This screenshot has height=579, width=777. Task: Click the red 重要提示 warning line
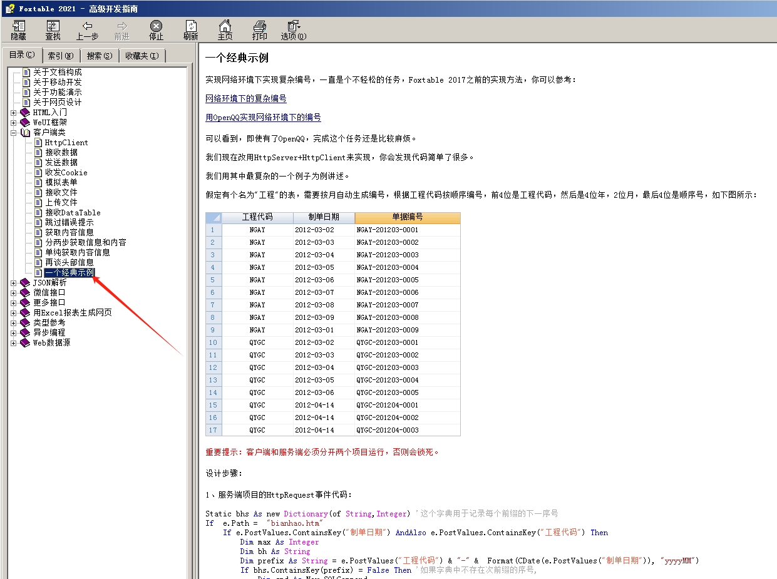click(322, 452)
